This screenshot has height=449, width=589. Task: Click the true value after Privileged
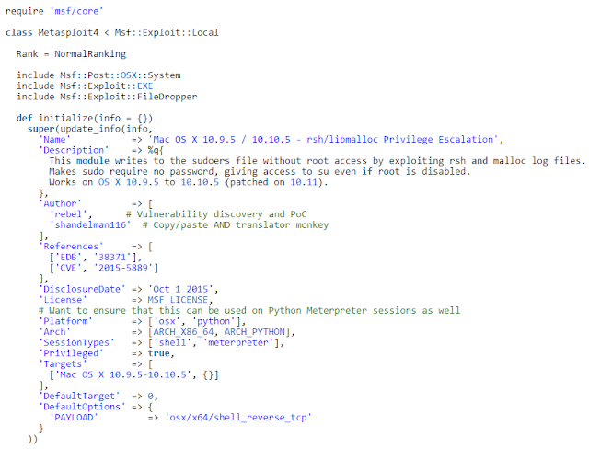(x=158, y=353)
